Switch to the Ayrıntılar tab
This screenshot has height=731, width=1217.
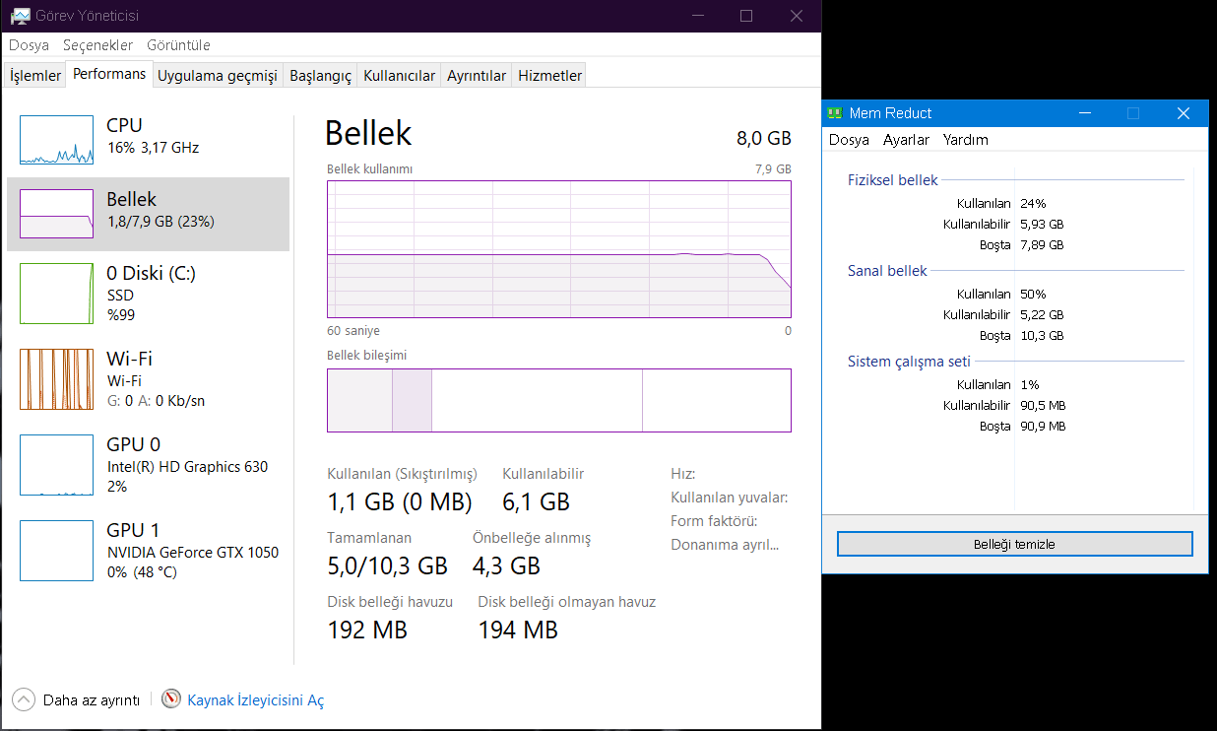click(x=477, y=76)
